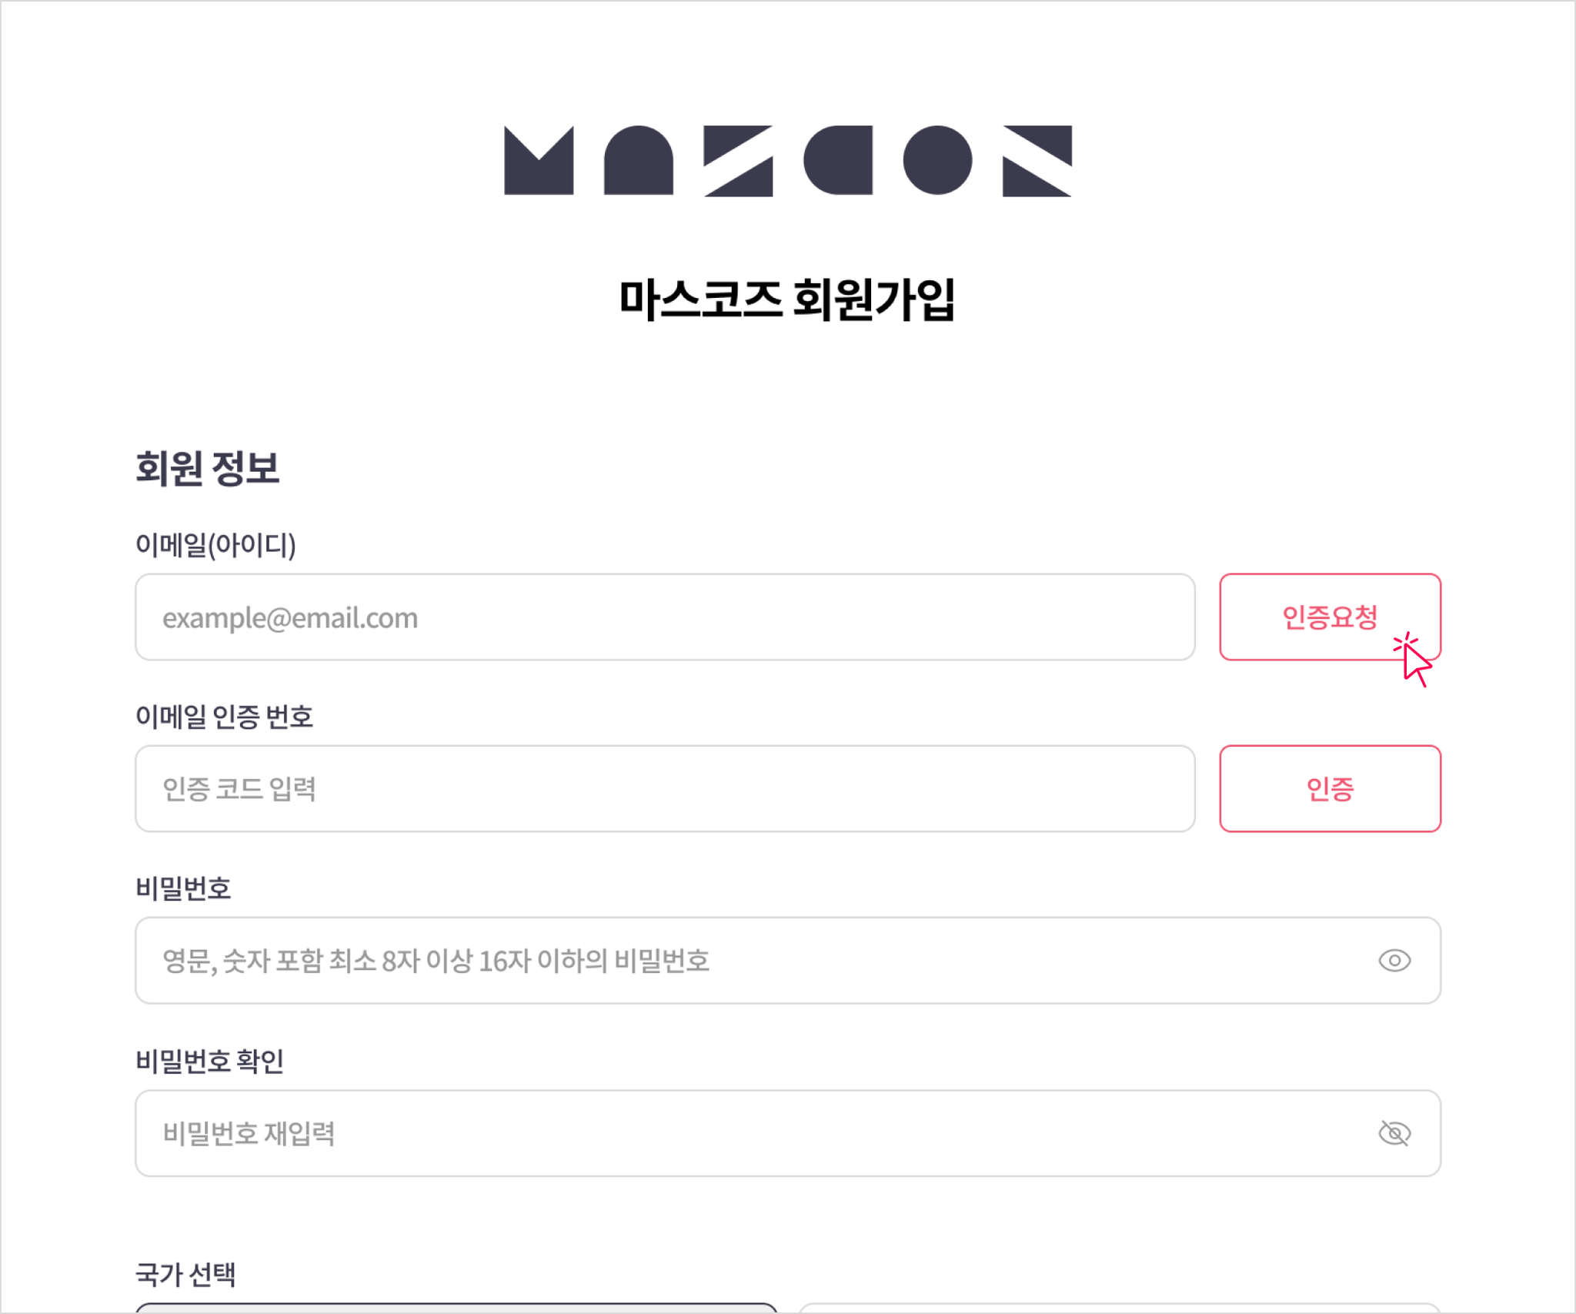Click the 마스코즈 회원가입 title
The image size is (1576, 1314).
coord(787,299)
